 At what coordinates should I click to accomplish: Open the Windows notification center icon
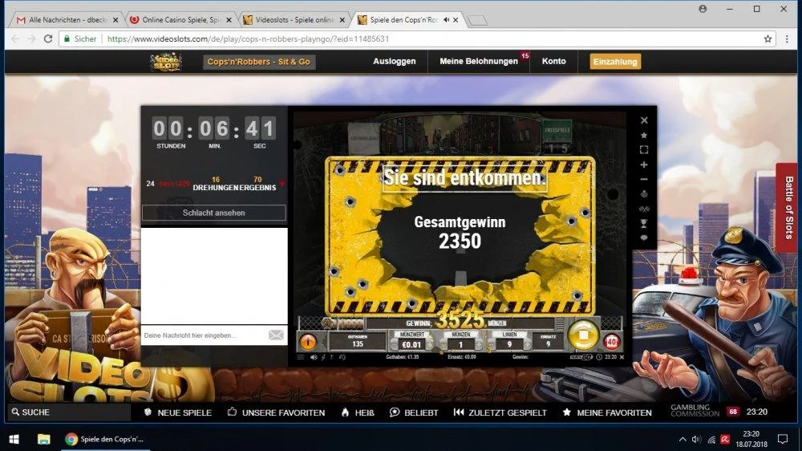pyautogui.click(x=782, y=439)
